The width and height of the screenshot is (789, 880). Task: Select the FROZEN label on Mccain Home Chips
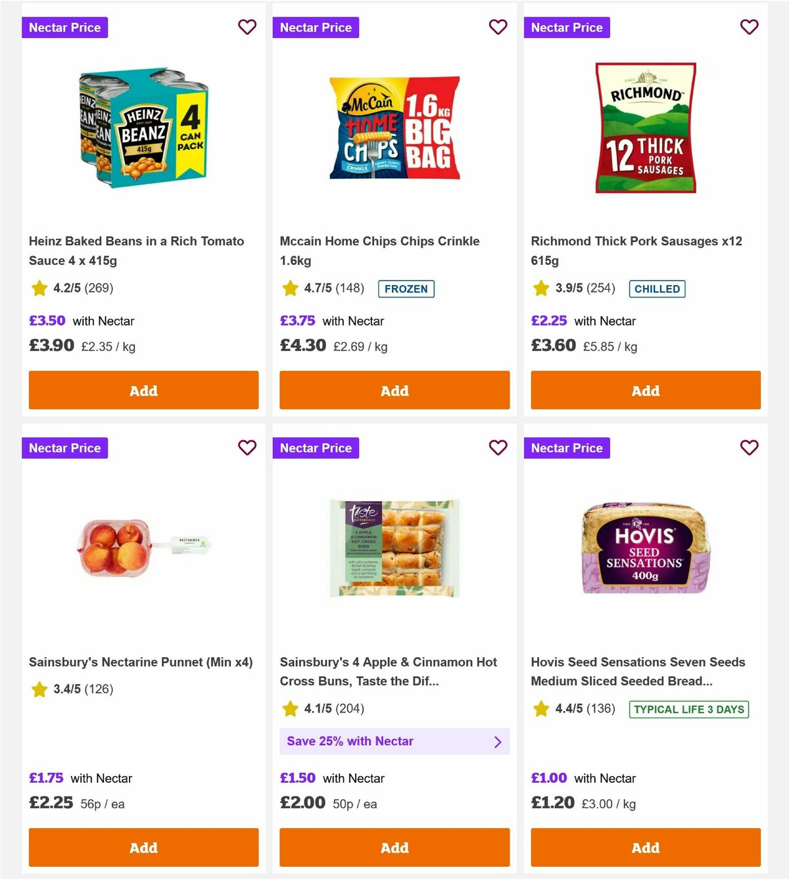point(406,289)
